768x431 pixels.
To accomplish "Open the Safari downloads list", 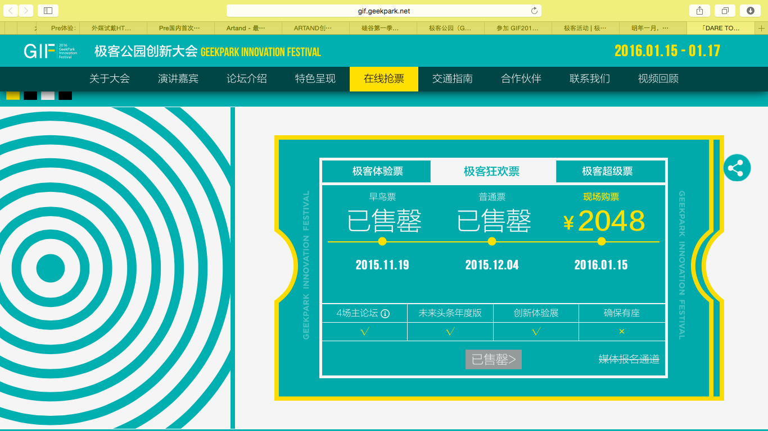I will pyautogui.click(x=750, y=11).
